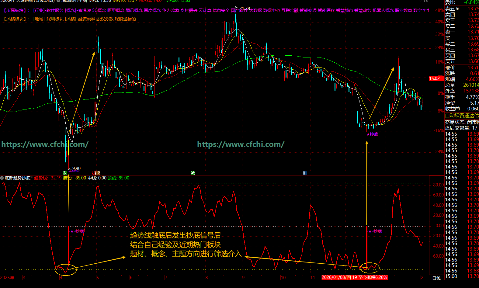Open the 数据中心 sector link
This screenshot has width=479, height=288.
pos(272,10)
